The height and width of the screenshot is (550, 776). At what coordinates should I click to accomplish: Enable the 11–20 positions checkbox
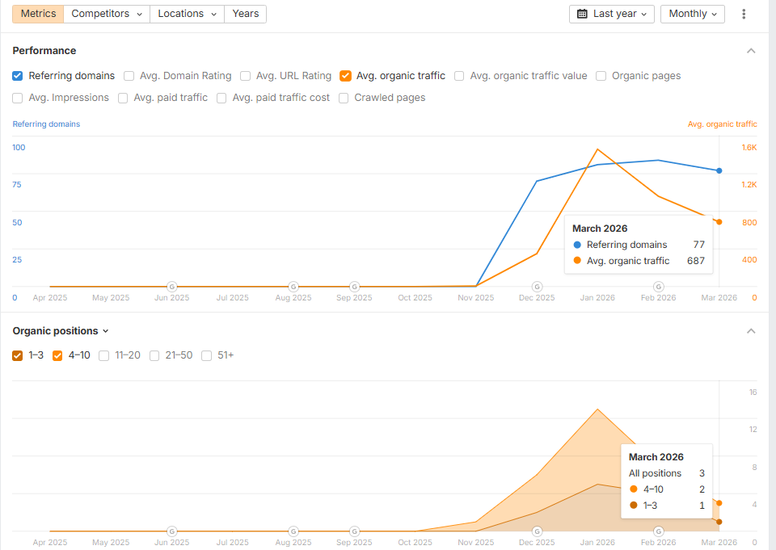104,355
